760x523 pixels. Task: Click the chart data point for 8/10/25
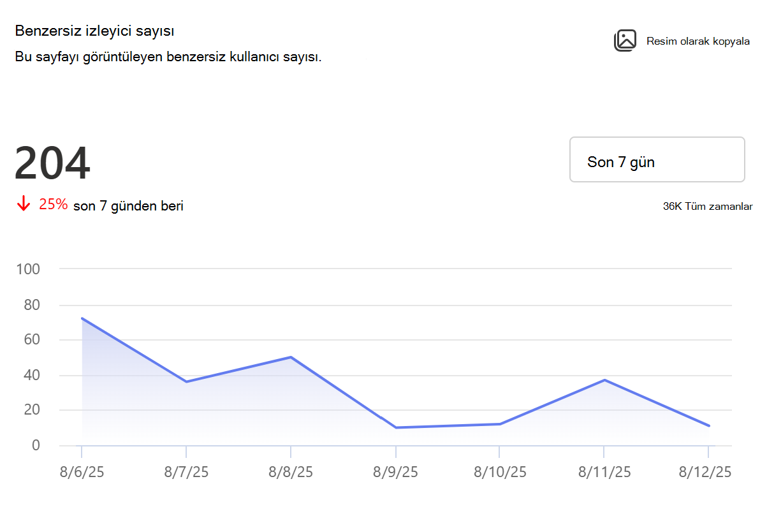[500, 424]
